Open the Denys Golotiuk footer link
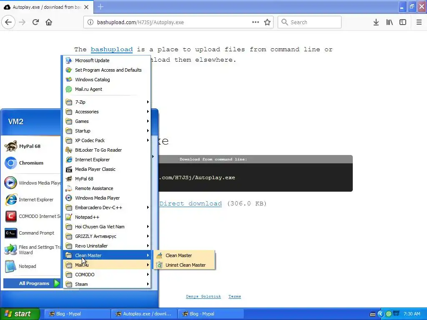 (203, 296)
